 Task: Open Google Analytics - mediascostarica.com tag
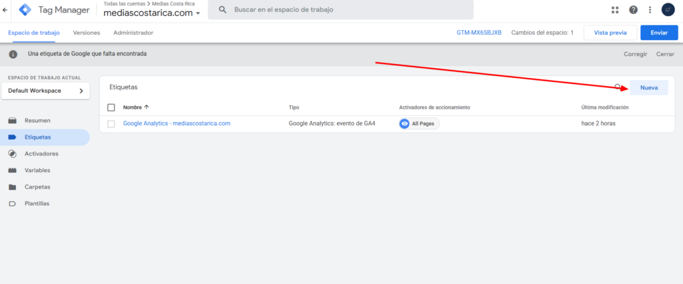pyautogui.click(x=177, y=124)
